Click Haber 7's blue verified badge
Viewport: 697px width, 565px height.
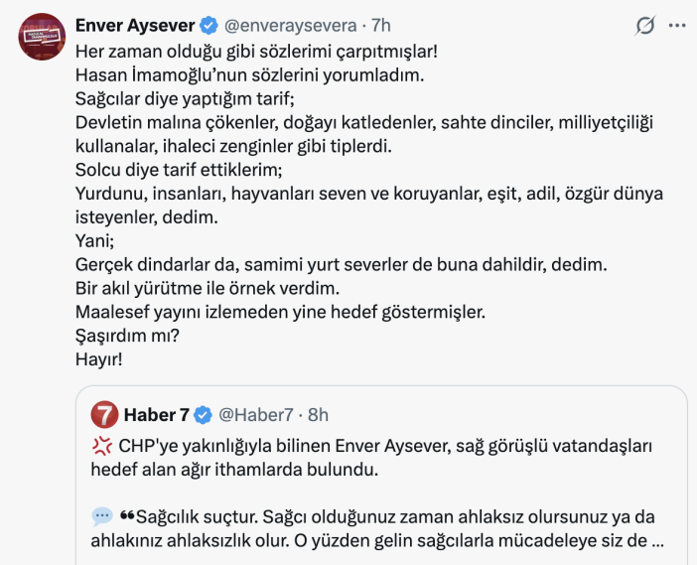click(x=204, y=414)
